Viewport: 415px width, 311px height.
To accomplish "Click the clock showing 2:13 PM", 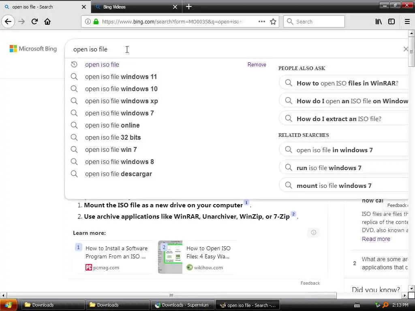I will [x=400, y=305].
